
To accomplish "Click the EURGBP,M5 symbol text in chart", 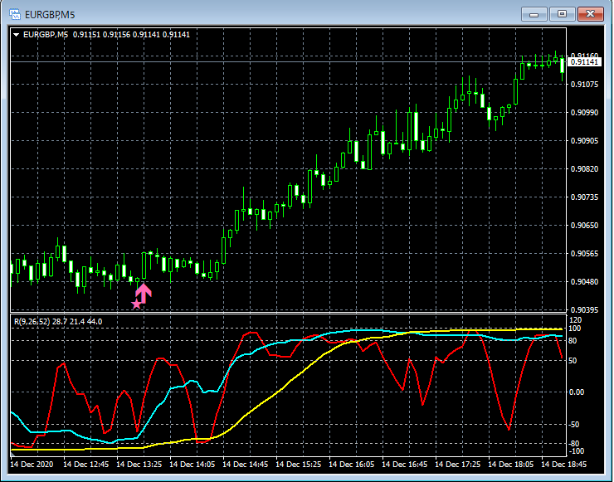I will pyautogui.click(x=47, y=35).
